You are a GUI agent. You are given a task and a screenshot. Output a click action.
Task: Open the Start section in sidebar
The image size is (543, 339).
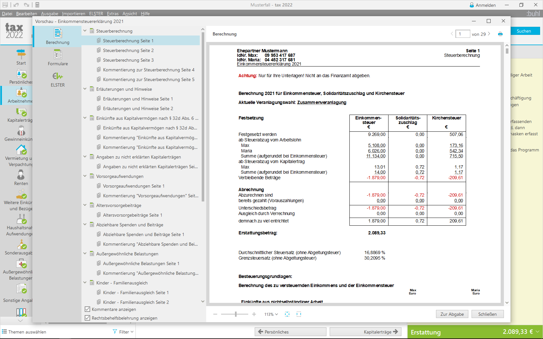point(21,57)
